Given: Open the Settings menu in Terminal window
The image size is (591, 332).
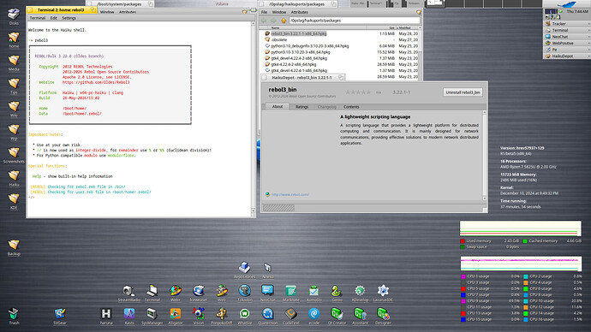Looking at the screenshot, I should 69,18.
